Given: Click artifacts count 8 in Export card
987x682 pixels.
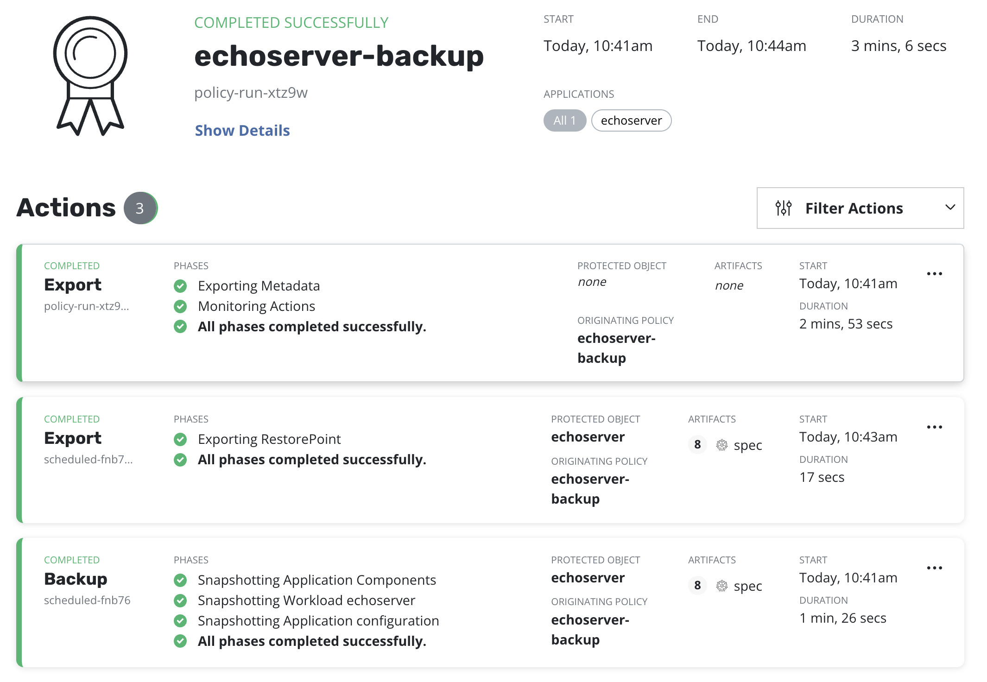Looking at the screenshot, I should [697, 445].
